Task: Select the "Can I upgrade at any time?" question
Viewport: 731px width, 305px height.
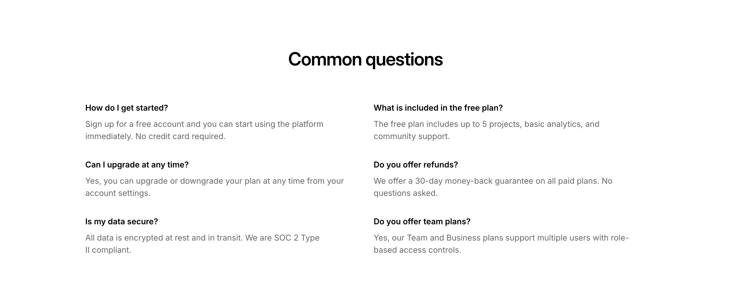Action: [137, 165]
